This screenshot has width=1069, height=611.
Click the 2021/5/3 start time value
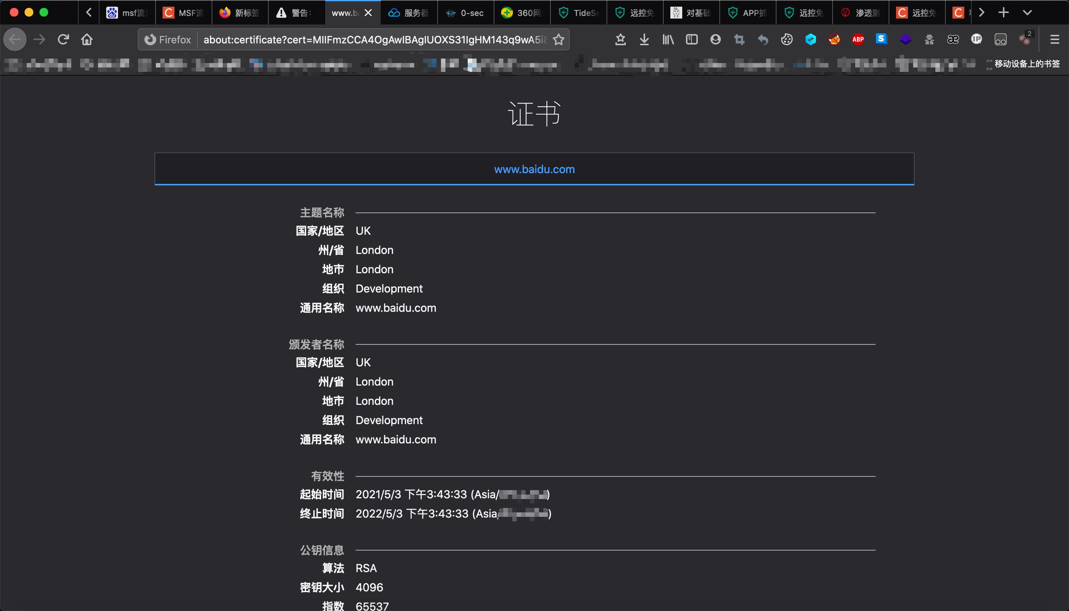tap(453, 494)
